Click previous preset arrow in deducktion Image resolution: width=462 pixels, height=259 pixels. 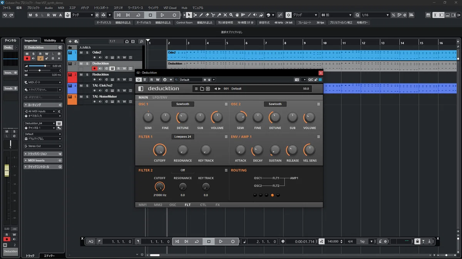[216, 89]
